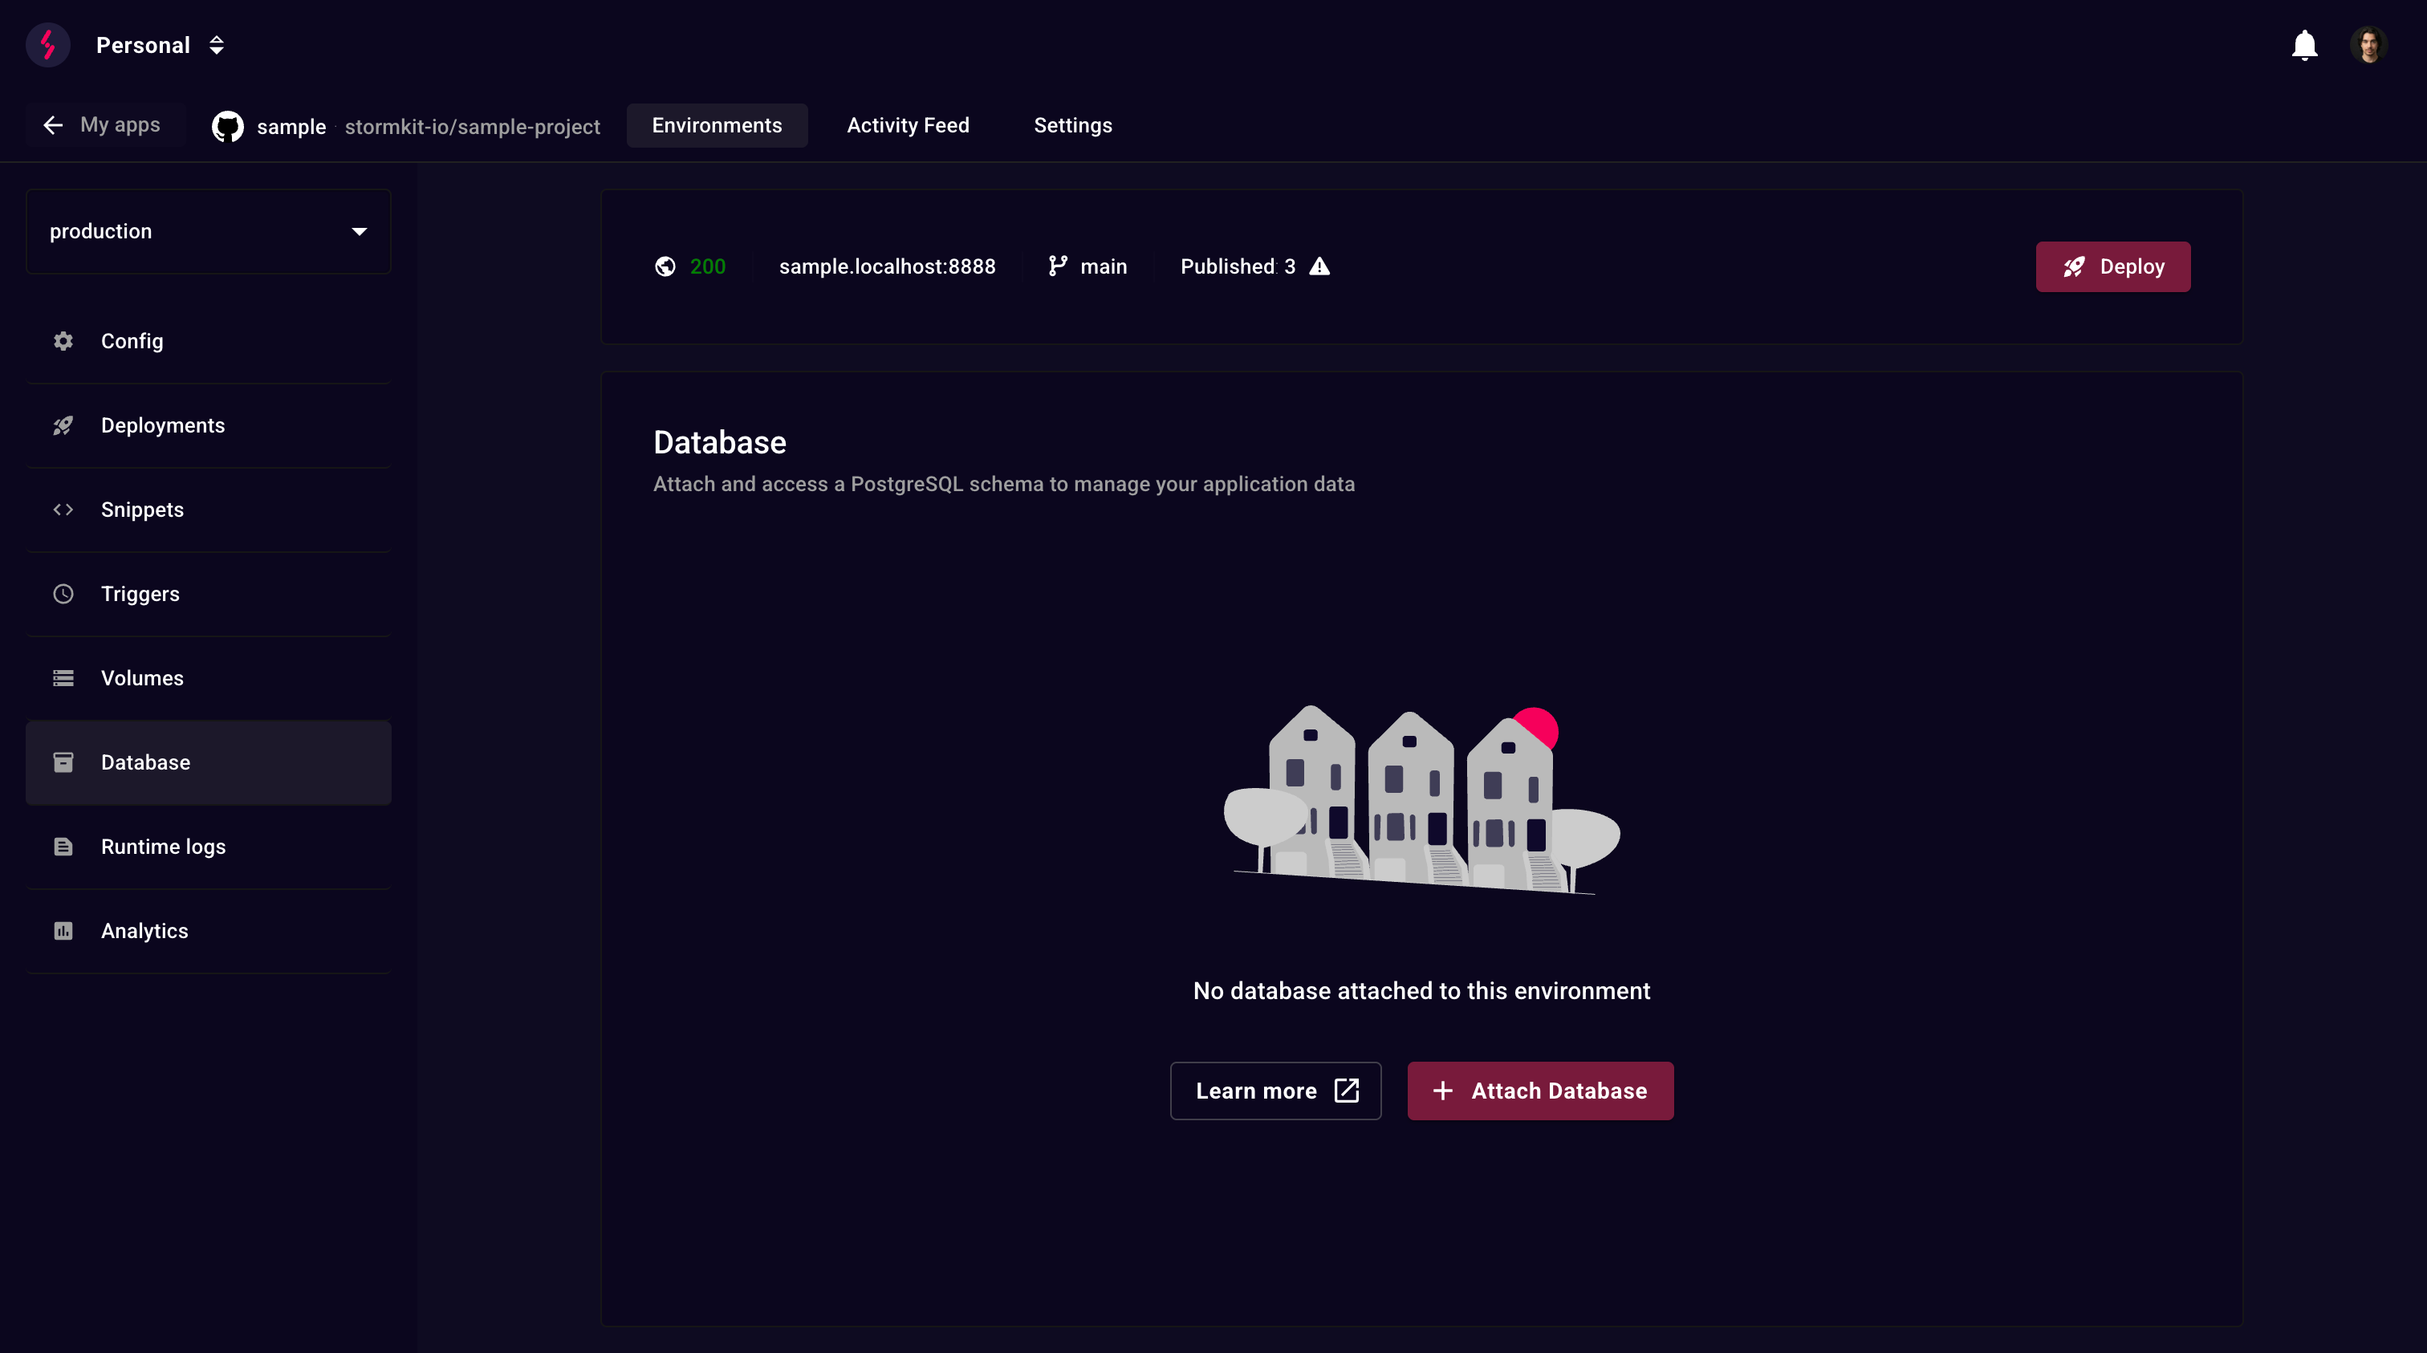2427x1353 pixels.
Task: Open Learn more in new tab
Action: click(x=1274, y=1090)
